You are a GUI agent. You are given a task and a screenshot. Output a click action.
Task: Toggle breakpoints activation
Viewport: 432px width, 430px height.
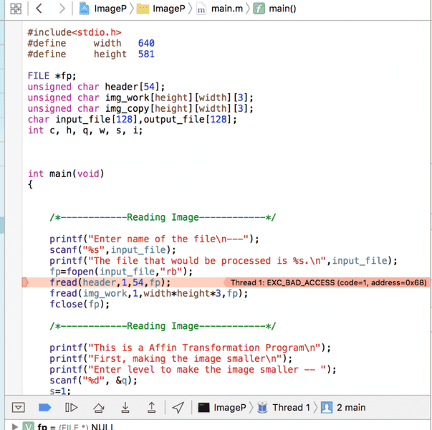point(44,407)
